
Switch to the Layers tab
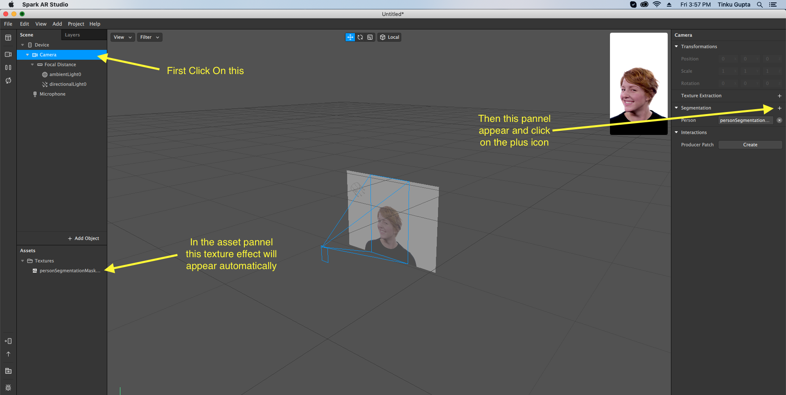(72, 35)
